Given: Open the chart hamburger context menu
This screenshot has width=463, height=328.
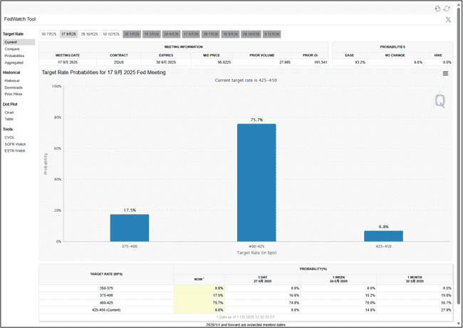Looking at the screenshot, I should [x=445, y=73].
